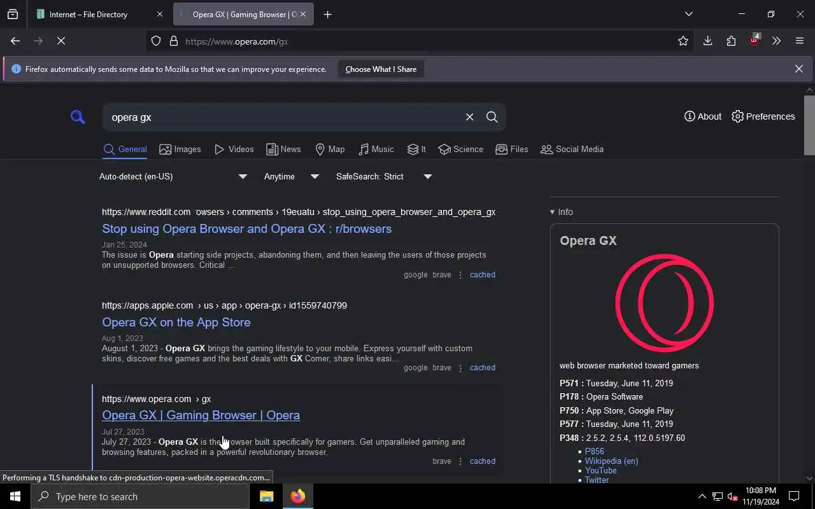This screenshot has height=509, width=815.
Task: Open cached version of App Store result
Action: tap(483, 368)
